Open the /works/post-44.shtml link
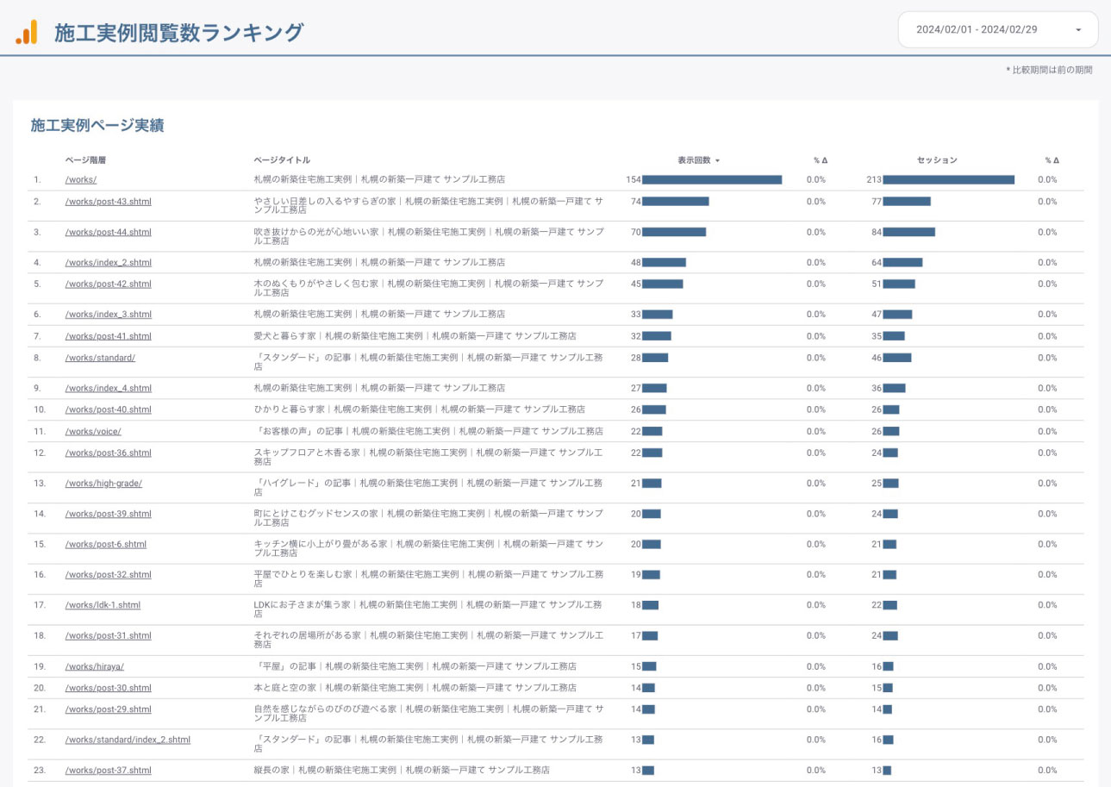Viewport: 1111px width, 787px height. coord(108,232)
